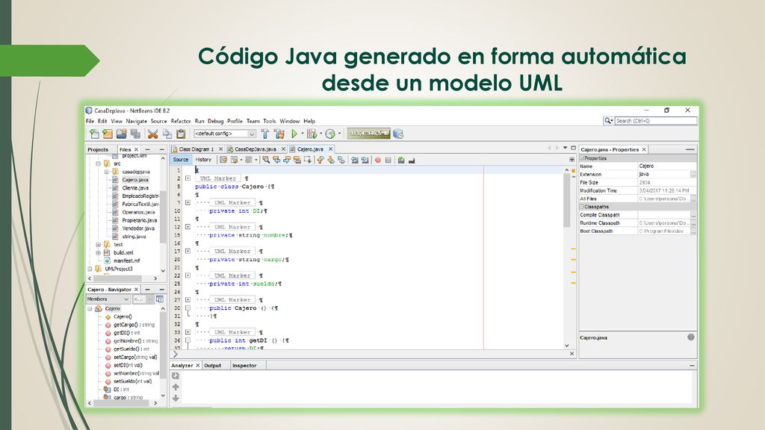The height and width of the screenshot is (430, 765).
Task: Click the up arrow in Analyzer panel
Action: [x=176, y=387]
